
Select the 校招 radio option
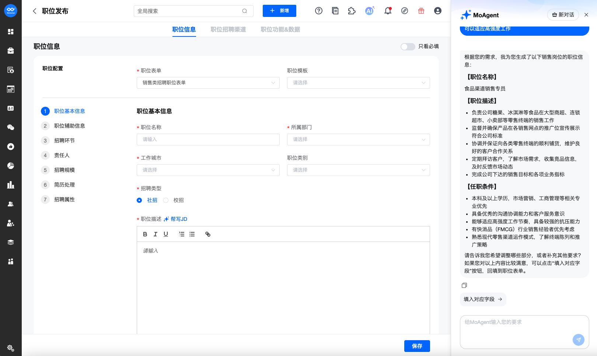tap(166, 200)
